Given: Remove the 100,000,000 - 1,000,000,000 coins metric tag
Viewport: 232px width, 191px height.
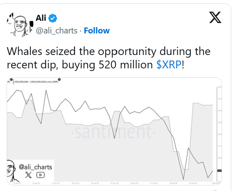Looking at the screenshot, I should 59,79.
